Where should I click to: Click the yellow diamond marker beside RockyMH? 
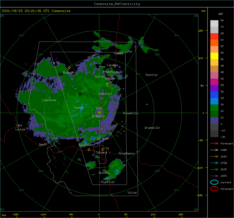click(69, 68)
